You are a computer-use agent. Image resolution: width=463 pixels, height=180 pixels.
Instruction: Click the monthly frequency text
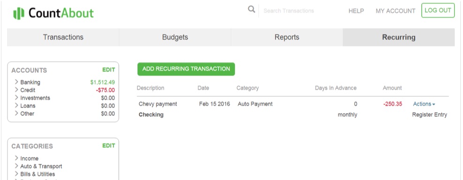coord(348,115)
